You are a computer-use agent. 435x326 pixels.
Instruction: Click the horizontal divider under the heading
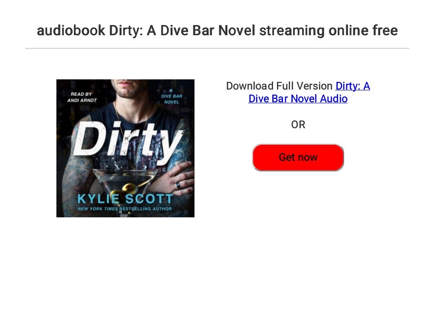point(217,48)
